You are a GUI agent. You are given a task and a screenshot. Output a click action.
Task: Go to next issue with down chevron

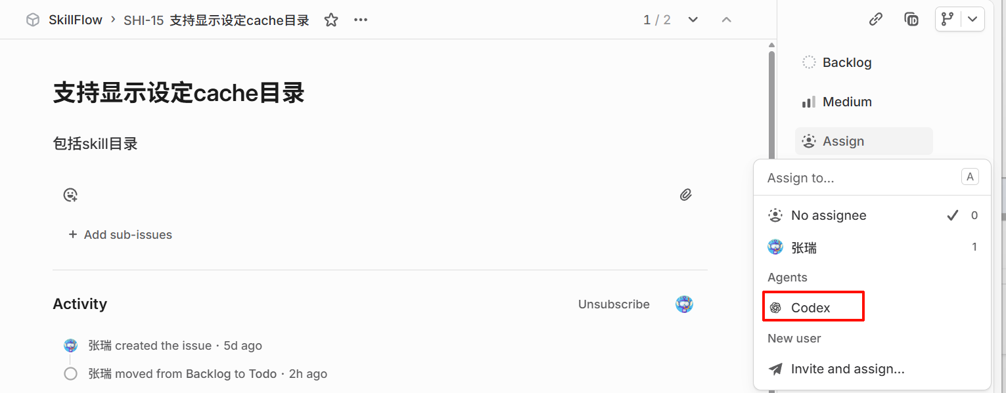click(x=693, y=20)
